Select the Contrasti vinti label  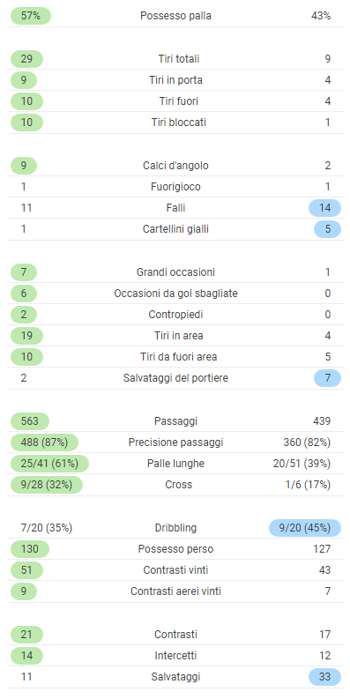pyautogui.click(x=175, y=570)
